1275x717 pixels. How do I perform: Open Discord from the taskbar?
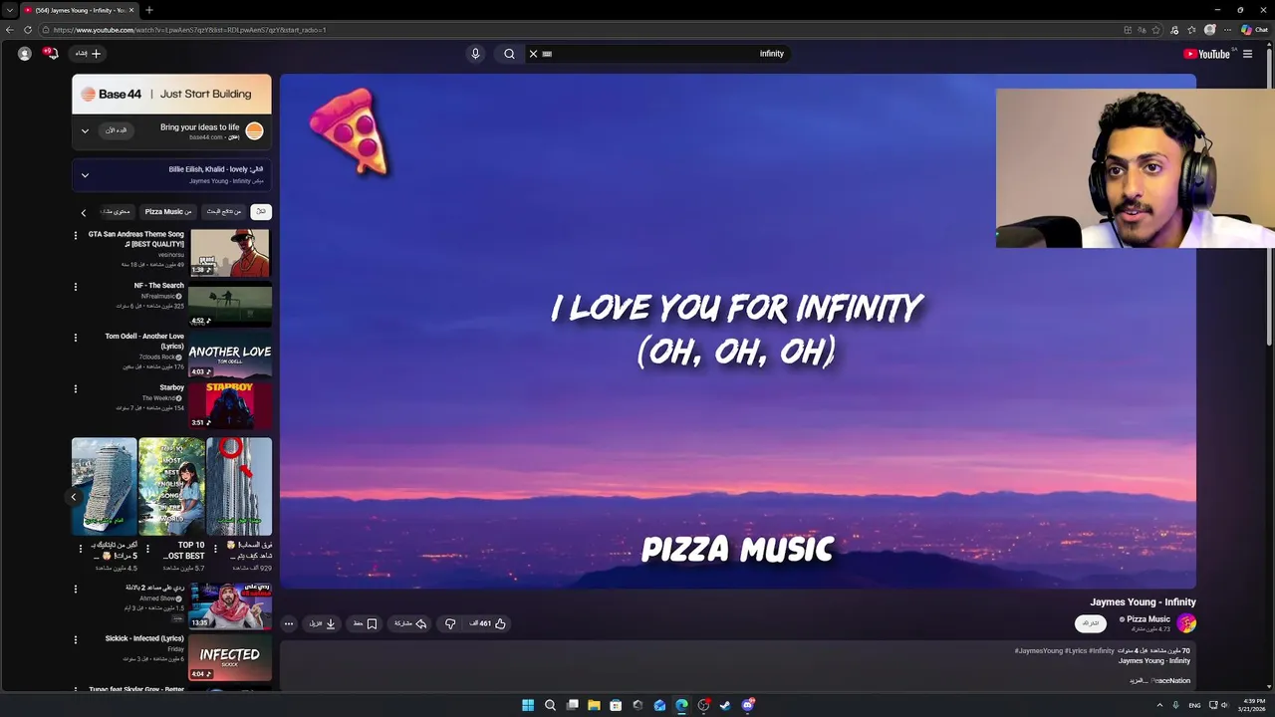747,705
